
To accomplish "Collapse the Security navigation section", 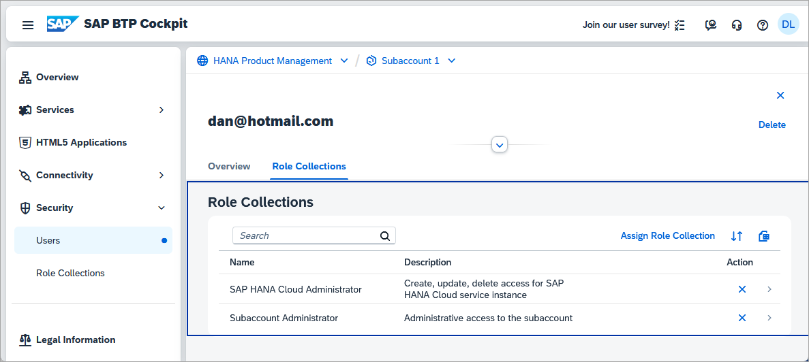I will click(x=162, y=208).
